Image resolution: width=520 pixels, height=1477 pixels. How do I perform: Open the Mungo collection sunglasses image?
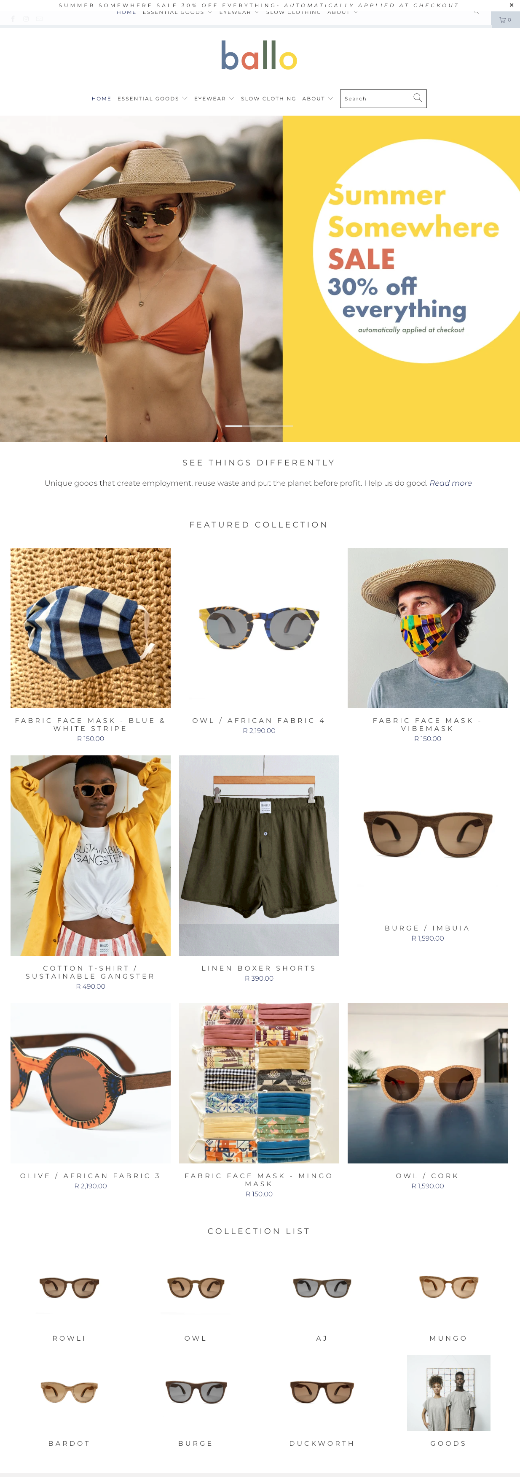tap(448, 1288)
